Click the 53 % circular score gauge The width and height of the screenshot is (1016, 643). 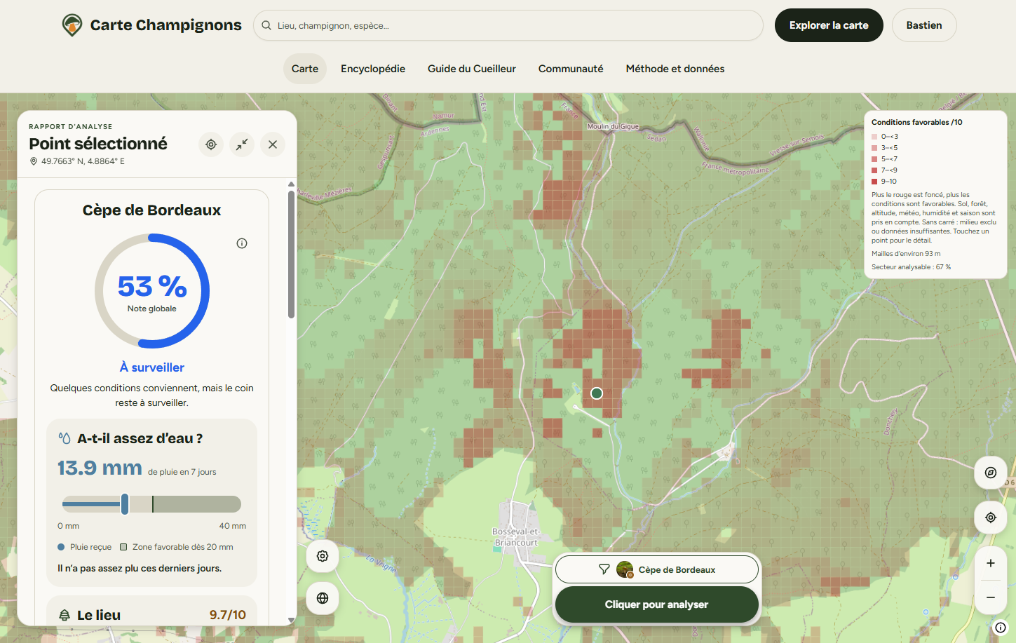(152, 291)
